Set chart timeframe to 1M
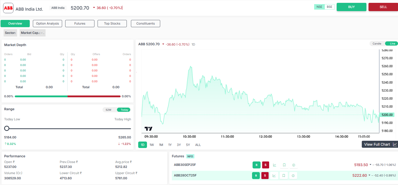 pos(161,145)
